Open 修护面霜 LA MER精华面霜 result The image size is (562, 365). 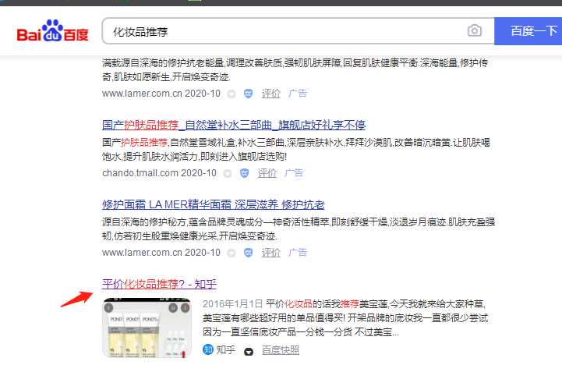pyautogui.click(x=213, y=204)
